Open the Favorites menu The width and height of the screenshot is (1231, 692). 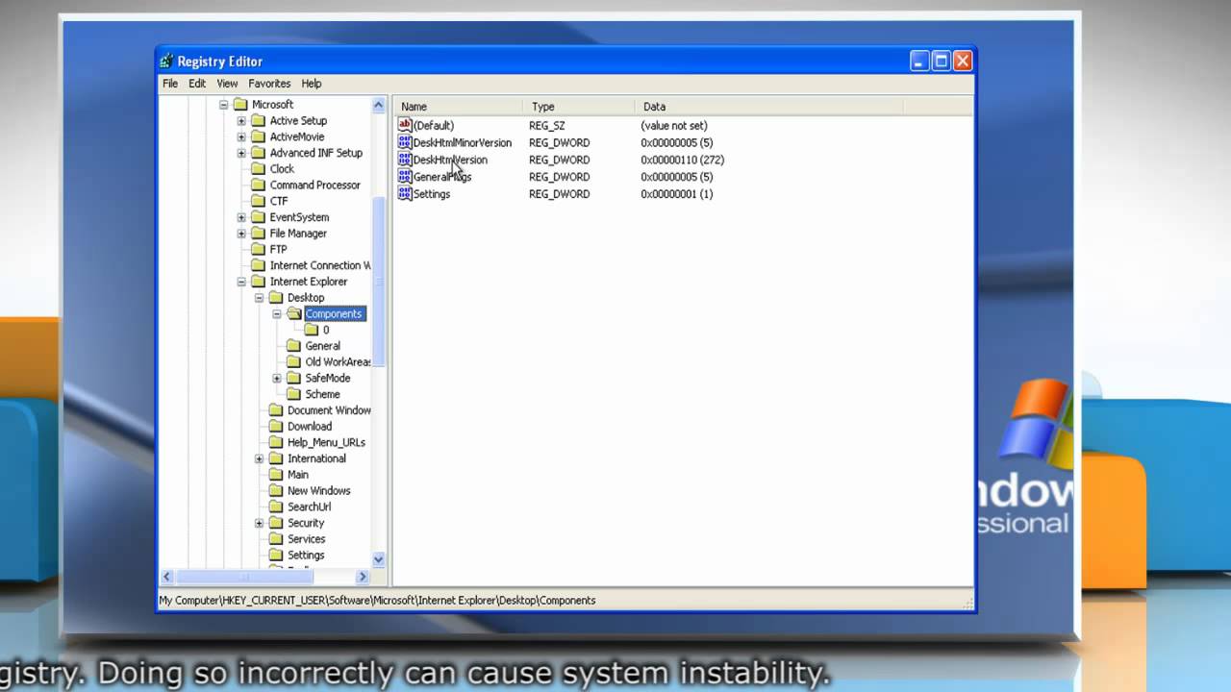(269, 84)
